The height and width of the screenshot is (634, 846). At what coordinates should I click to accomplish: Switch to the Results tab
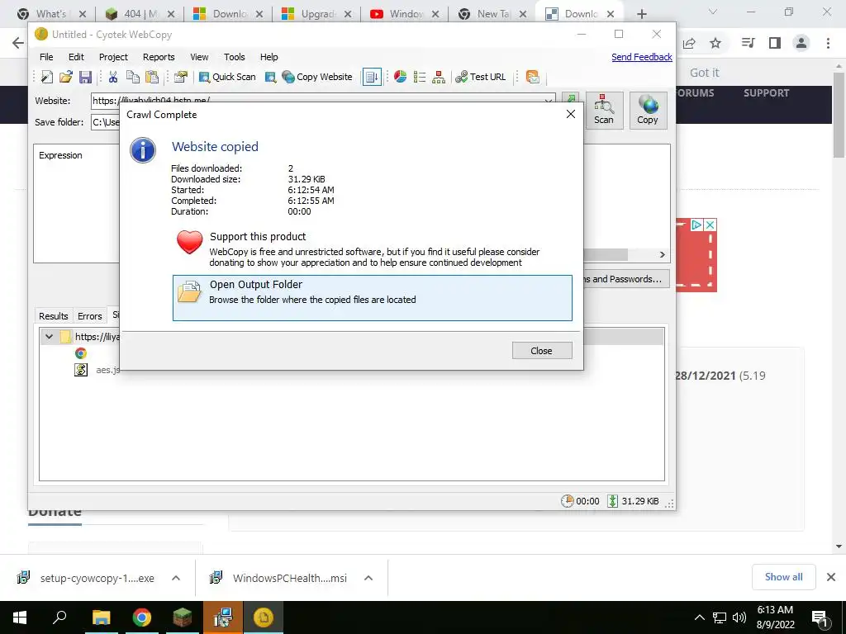click(54, 316)
